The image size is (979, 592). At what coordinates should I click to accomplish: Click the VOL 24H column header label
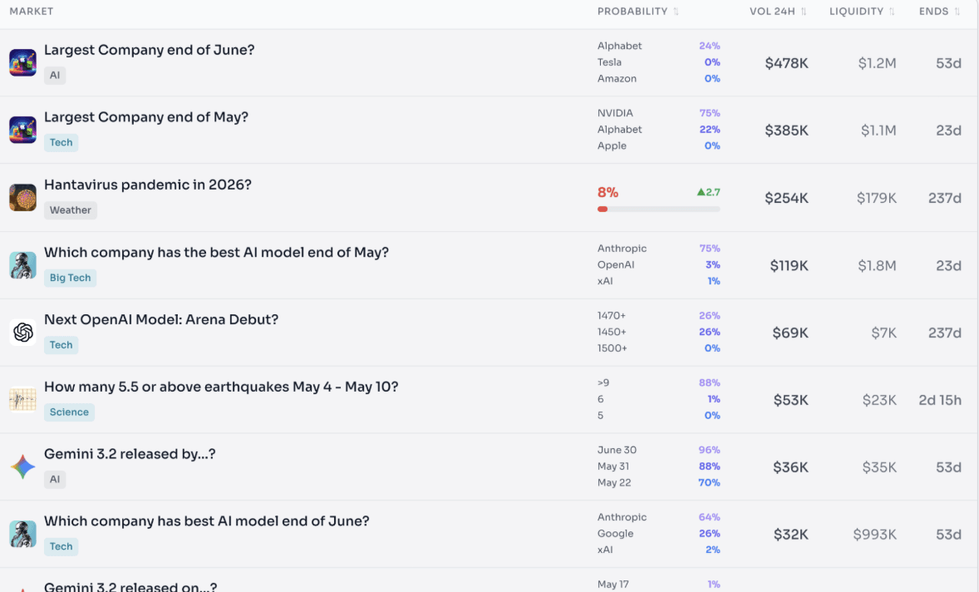[772, 12]
